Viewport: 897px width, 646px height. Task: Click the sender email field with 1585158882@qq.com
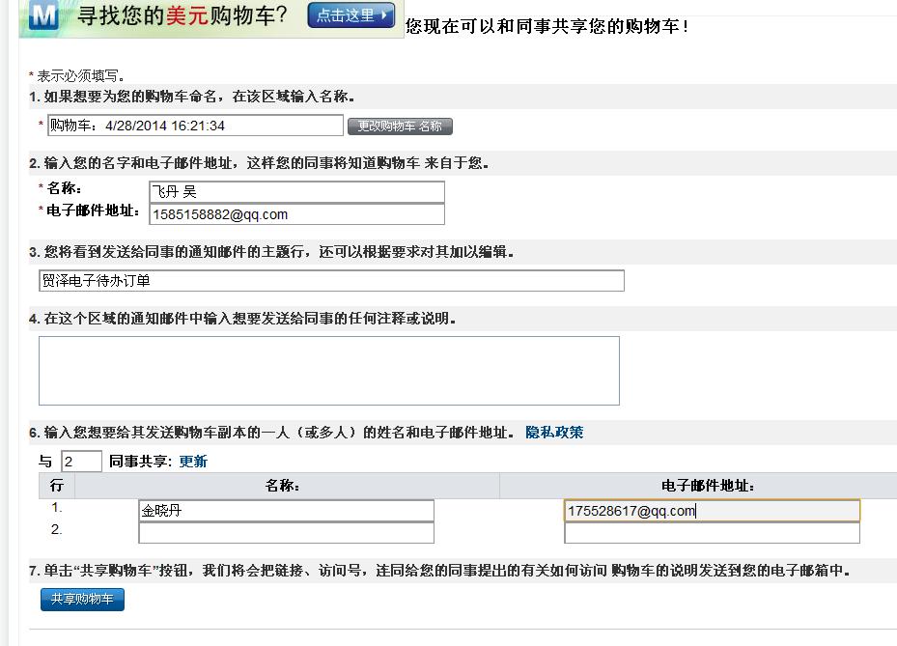tap(296, 214)
